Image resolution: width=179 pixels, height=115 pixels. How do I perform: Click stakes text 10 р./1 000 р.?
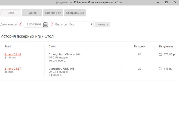tap(57, 61)
